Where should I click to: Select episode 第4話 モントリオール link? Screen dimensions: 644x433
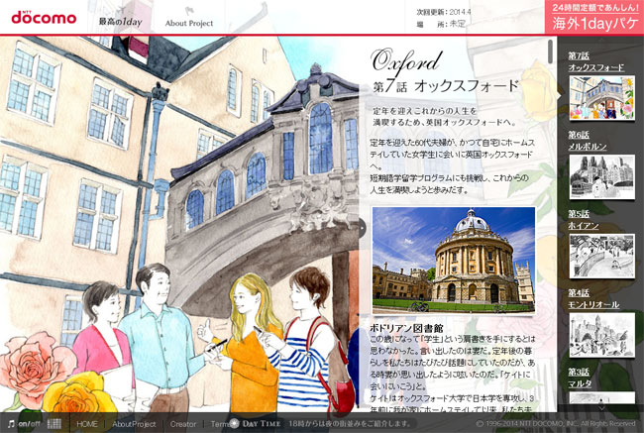(x=593, y=298)
